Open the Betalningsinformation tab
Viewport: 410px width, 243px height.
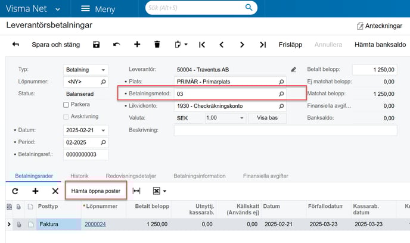tap(199, 176)
